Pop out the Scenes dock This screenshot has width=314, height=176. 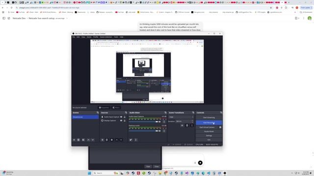click(98, 113)
